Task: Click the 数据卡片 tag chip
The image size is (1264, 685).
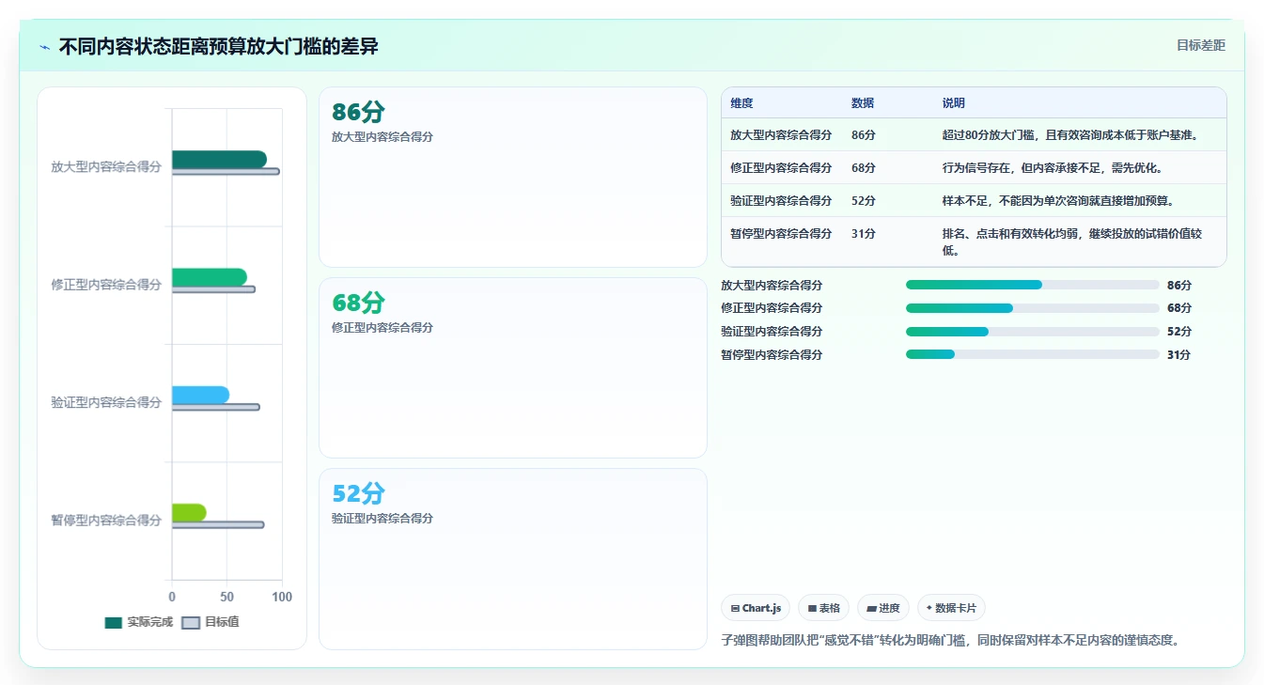Action: (x=951, y=608)
